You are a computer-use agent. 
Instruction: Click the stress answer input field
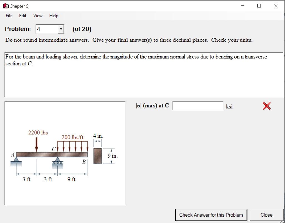tap(198, 106)
